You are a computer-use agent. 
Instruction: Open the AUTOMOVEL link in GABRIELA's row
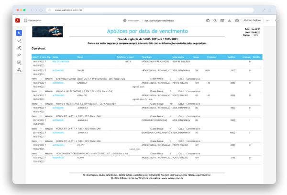coord(58,83)
